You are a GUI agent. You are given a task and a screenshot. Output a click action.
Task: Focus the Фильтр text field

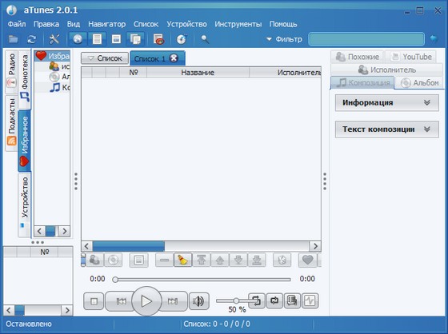[x=366, y=39]
